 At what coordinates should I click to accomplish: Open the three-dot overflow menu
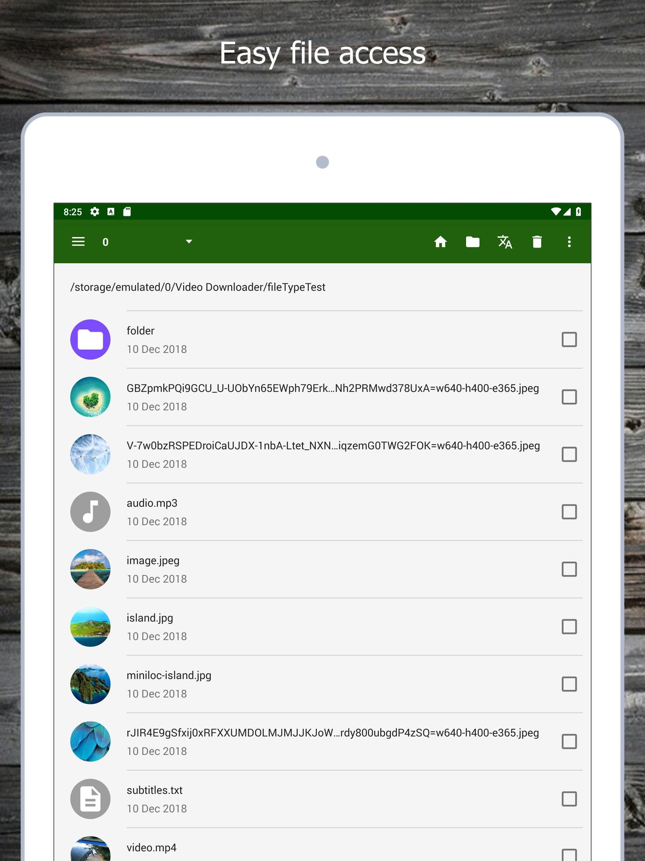[569, 242]
